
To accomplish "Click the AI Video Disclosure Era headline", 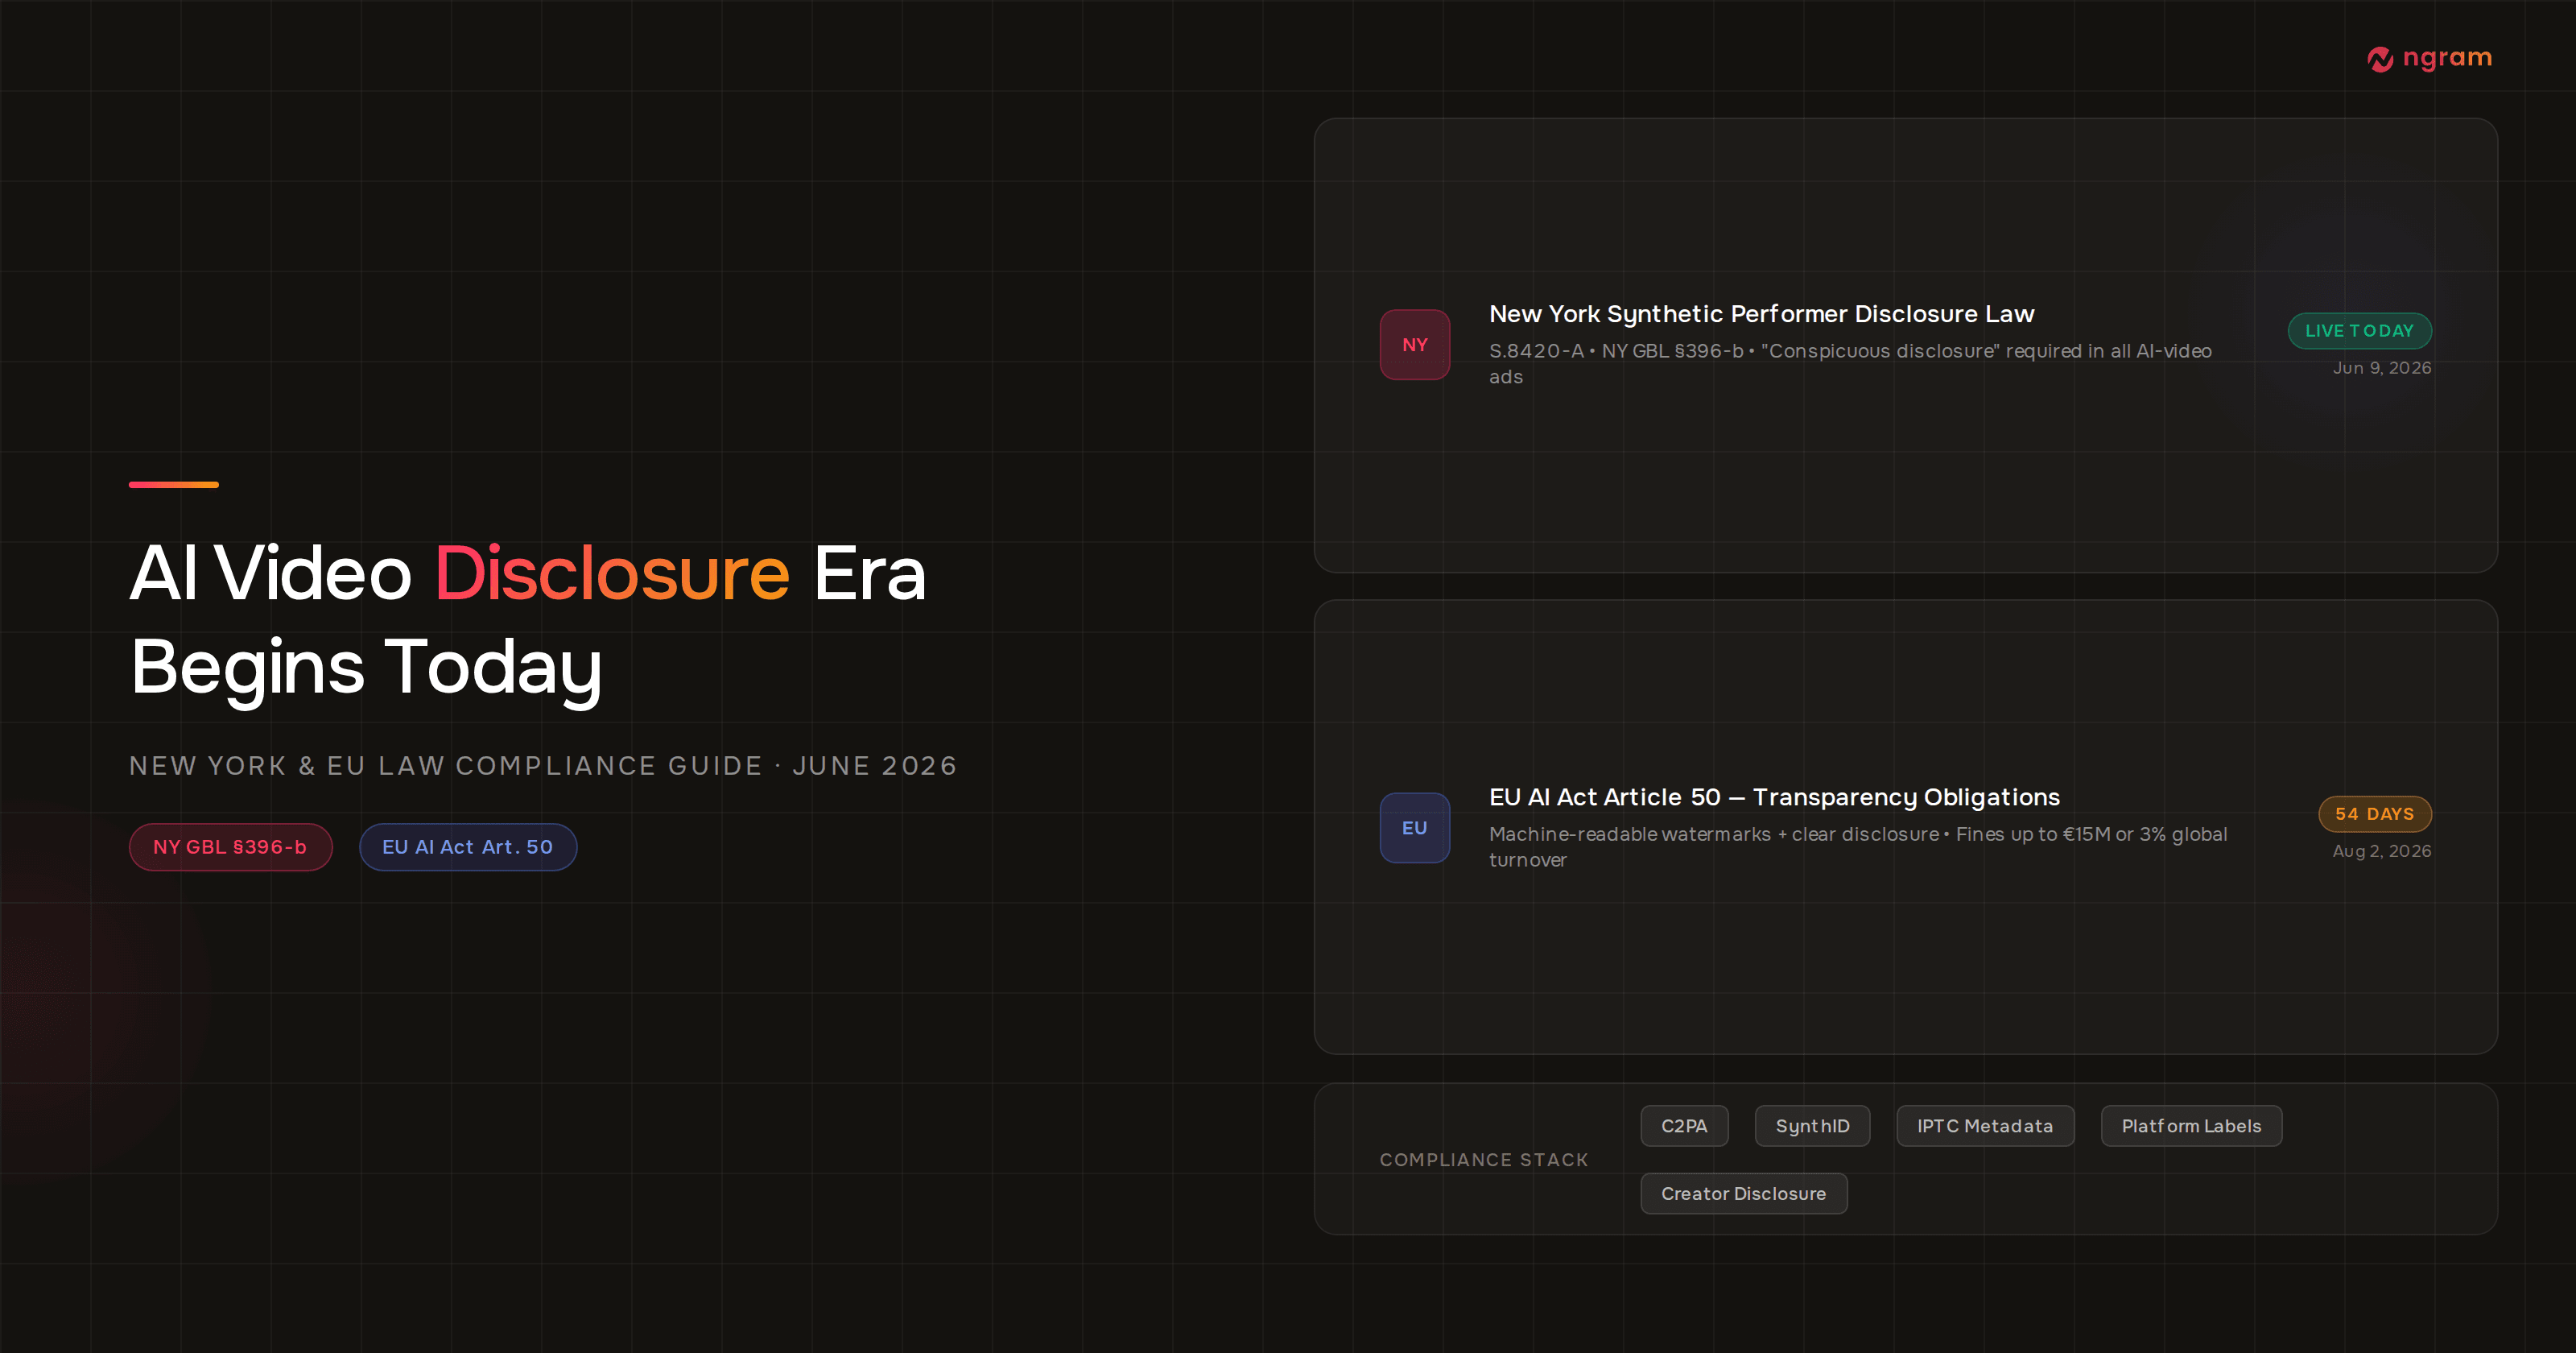I will coord(528,620).
